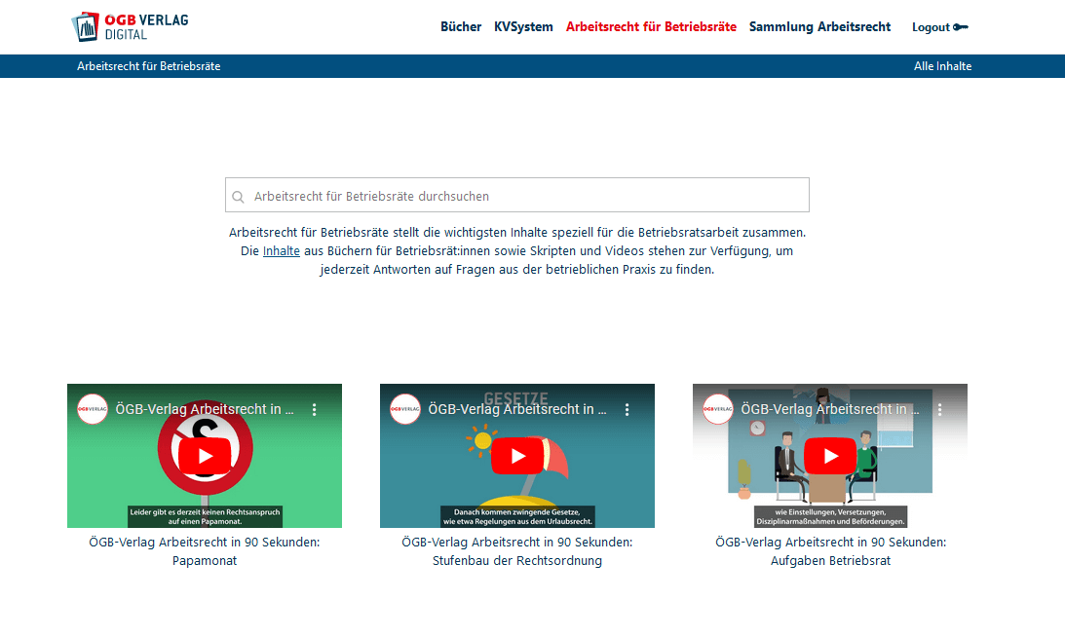Click channel avatar on Papamonat video
Screen dimensions: 1065x638
pyautogui.click(x=93, y=409)
